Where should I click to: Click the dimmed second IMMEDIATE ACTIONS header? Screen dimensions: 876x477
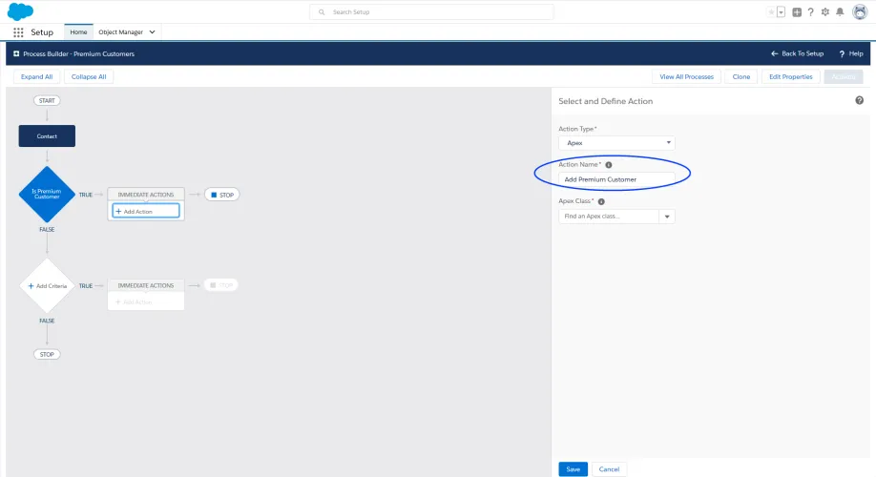click(x=146, y=285)
